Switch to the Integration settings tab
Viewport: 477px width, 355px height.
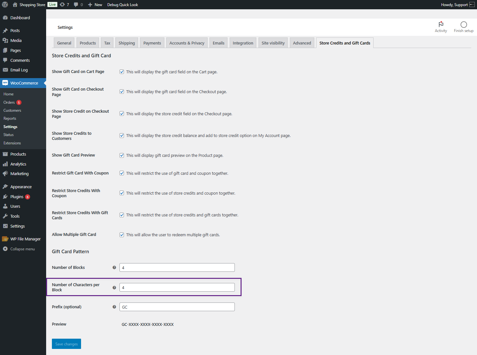[243, 43]
